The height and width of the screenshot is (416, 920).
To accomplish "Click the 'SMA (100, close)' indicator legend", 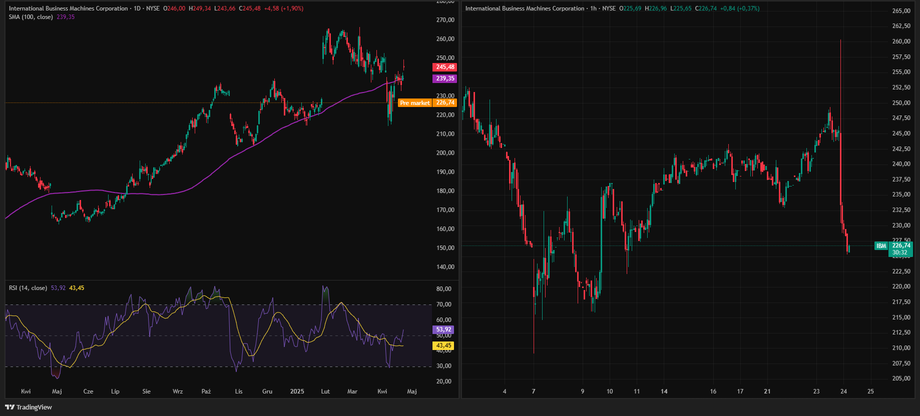I will 31,17.
